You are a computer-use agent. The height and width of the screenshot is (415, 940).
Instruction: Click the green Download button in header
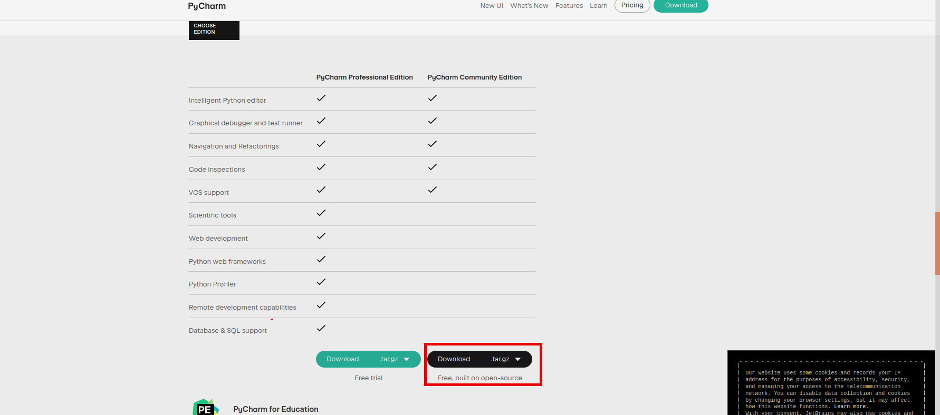[681, 5]
